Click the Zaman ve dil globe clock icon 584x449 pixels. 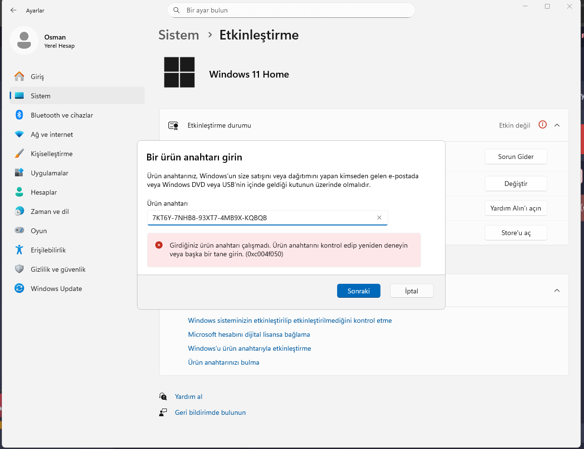point(19,211)
